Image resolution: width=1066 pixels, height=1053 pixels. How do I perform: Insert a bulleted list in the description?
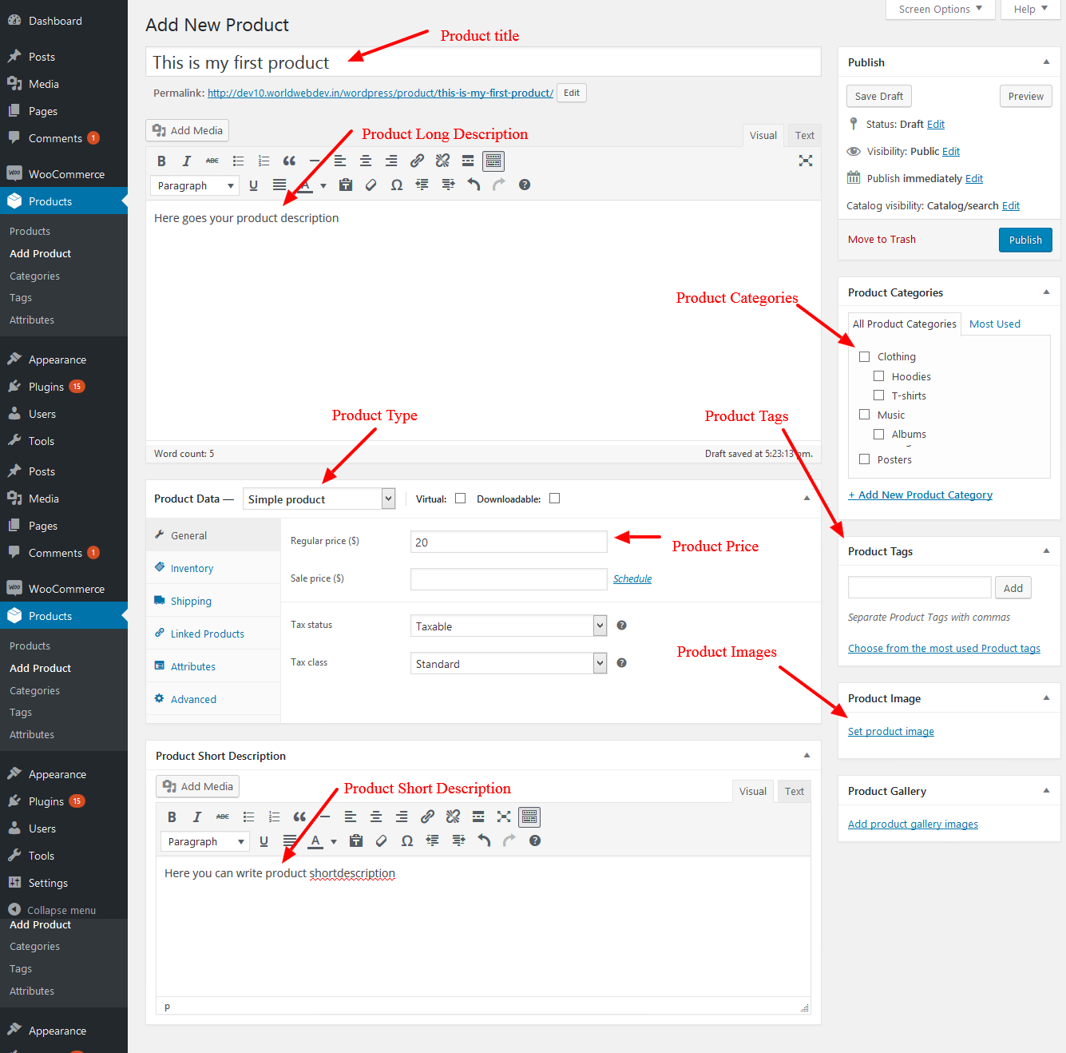click(x=238, y=161)
